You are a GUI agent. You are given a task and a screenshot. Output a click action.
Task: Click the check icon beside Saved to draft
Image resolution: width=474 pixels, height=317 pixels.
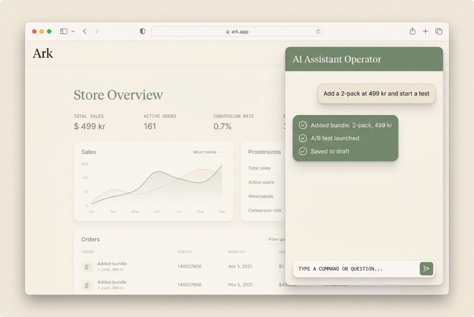coord(303,151)
